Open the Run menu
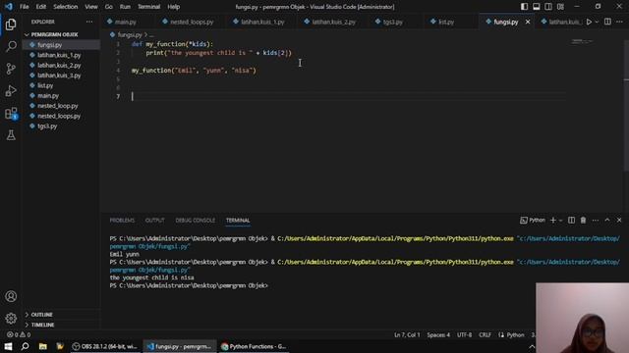The width and height of the screenshot is (629, 353). coord(125,7)
